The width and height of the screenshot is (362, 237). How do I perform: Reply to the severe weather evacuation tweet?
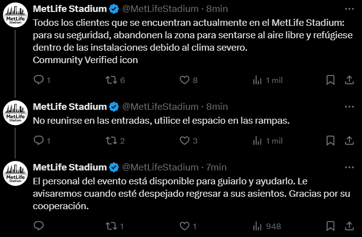coord(39,80)
